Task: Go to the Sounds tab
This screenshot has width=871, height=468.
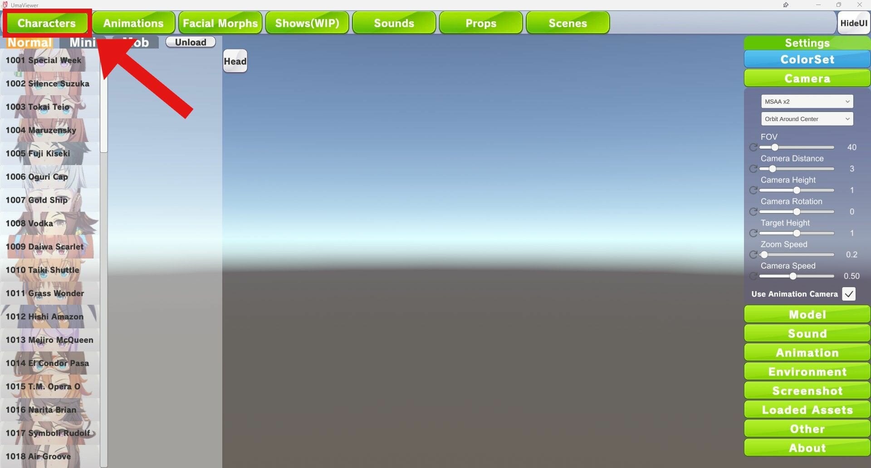Action: coord(394,23)
